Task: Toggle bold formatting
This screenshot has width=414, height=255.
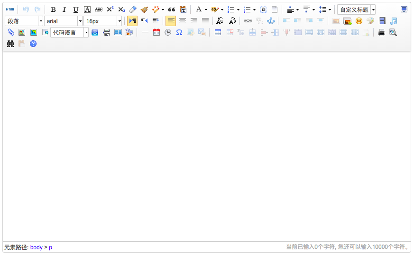Action: 53,9
